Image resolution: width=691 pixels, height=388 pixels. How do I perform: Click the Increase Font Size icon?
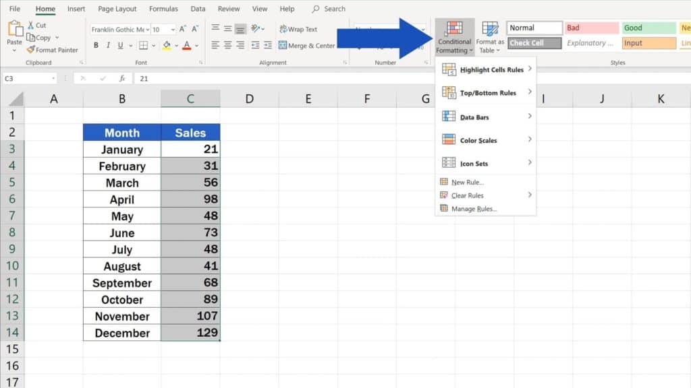tap(184, 30)
